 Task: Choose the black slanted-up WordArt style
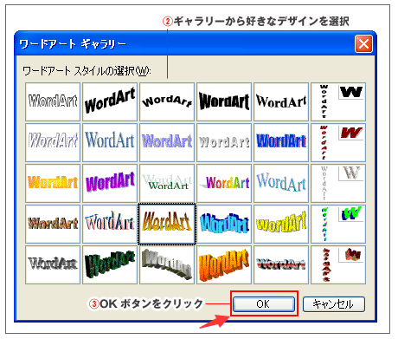[x=110, y=101]
